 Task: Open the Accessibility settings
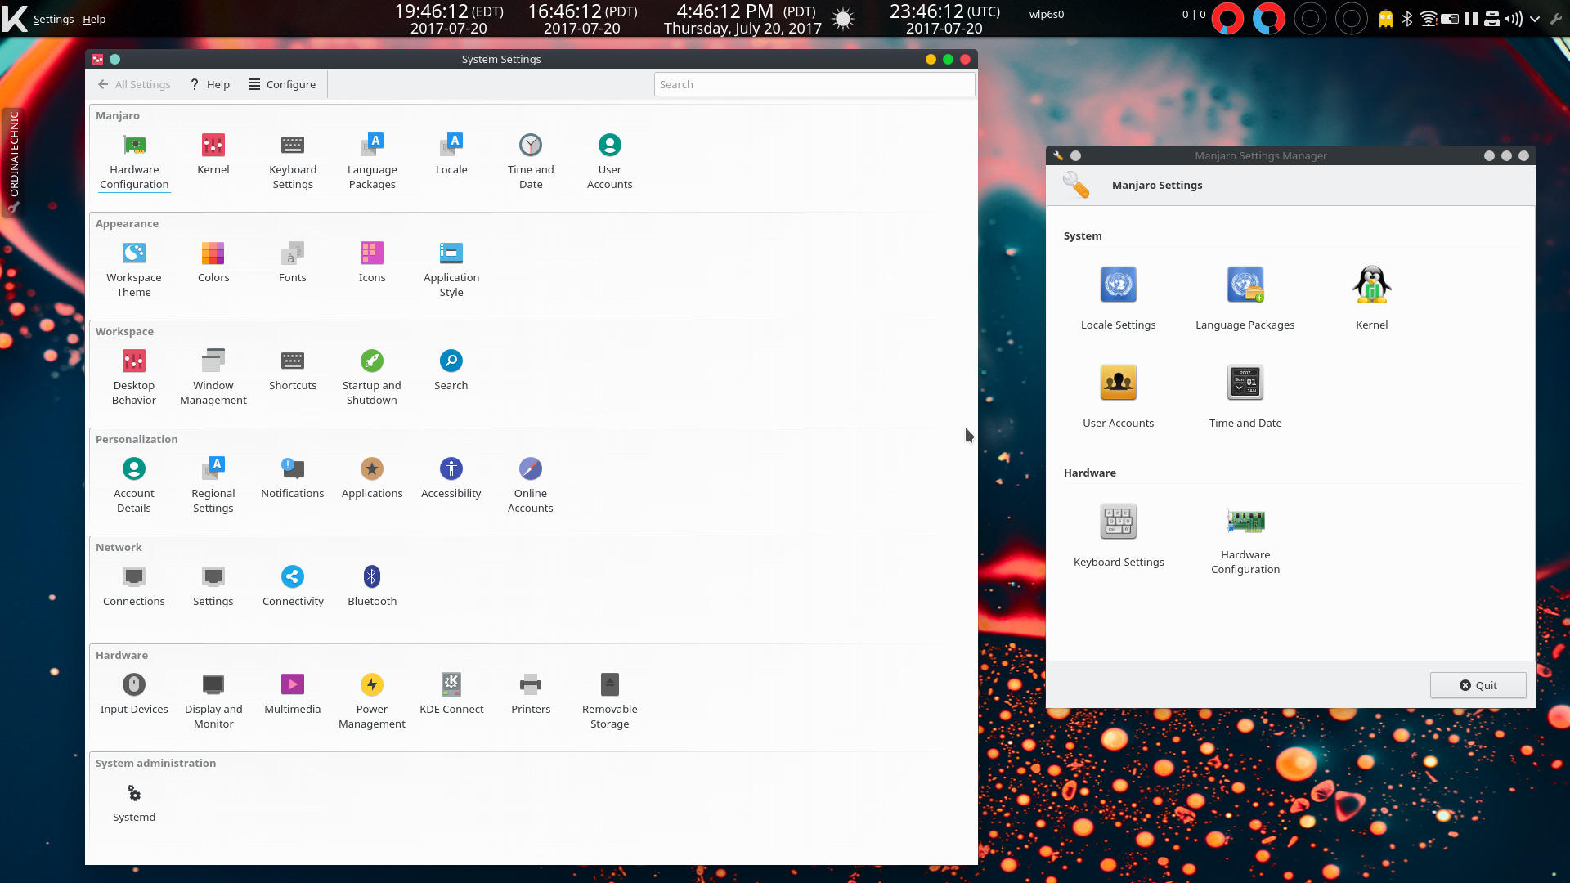point(451,478)
